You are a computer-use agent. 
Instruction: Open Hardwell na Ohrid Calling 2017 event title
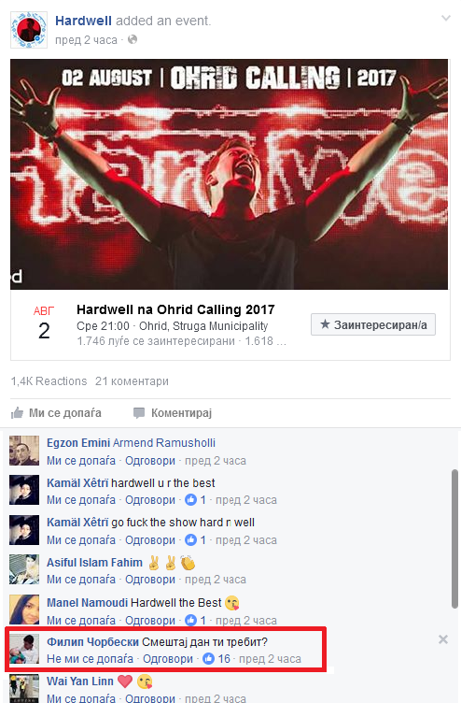[x=175, y=309]
